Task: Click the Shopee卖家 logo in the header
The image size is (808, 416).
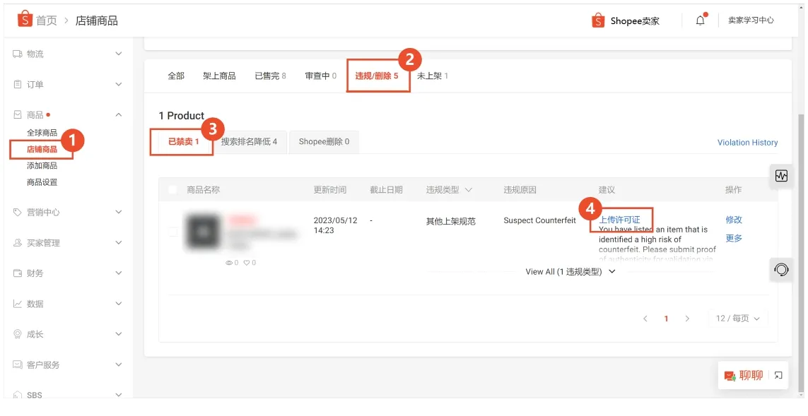Action: 625,20
